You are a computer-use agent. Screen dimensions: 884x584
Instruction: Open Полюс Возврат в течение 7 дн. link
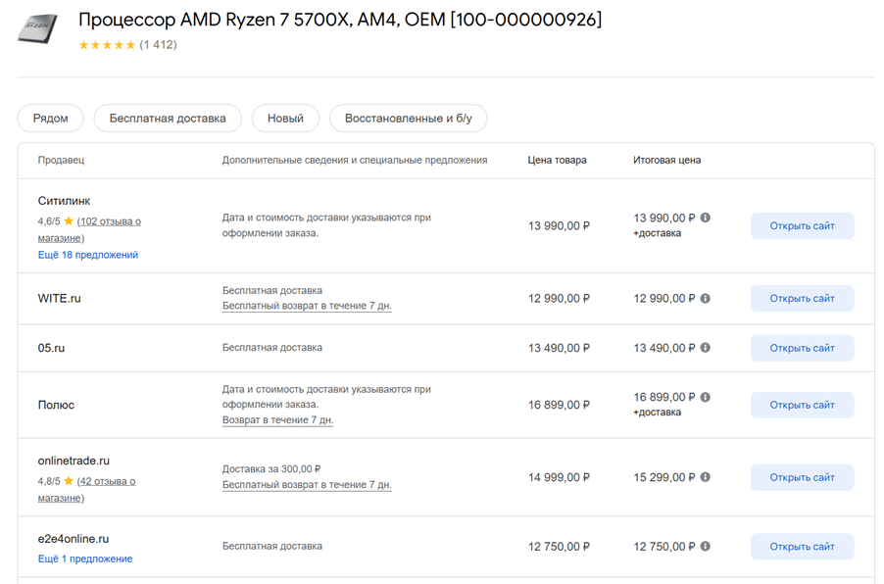277,420
